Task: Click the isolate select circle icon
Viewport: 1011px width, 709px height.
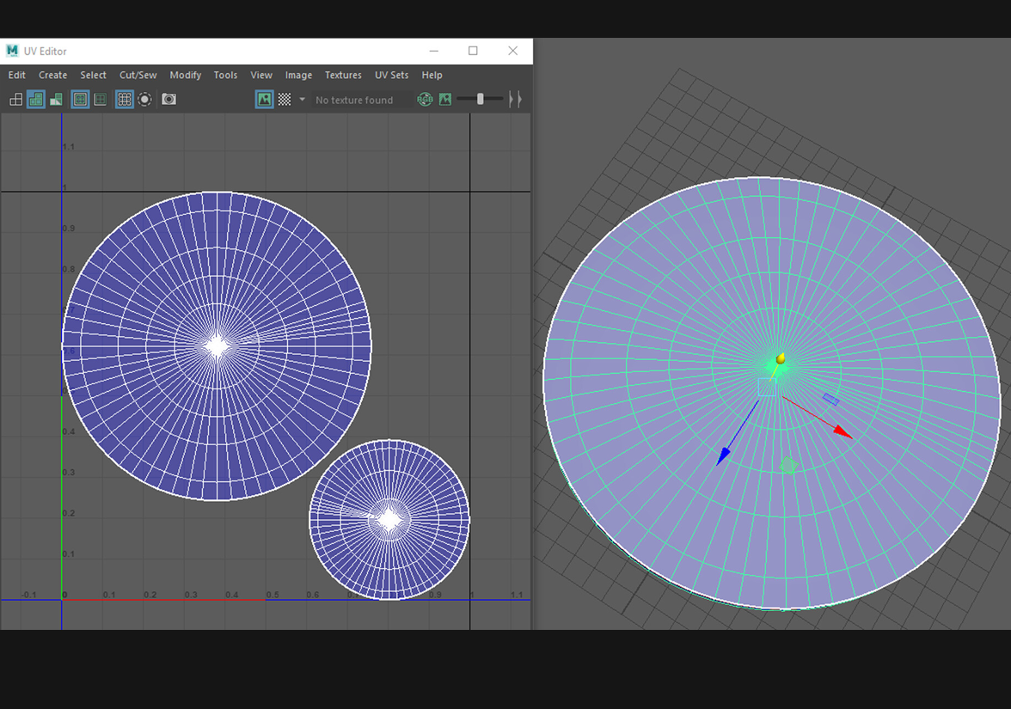Action: [144, 100]
